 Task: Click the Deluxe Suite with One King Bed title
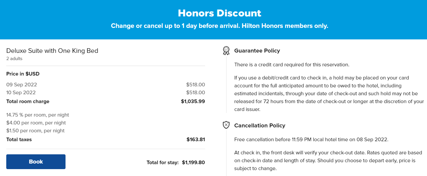point(52,51)
